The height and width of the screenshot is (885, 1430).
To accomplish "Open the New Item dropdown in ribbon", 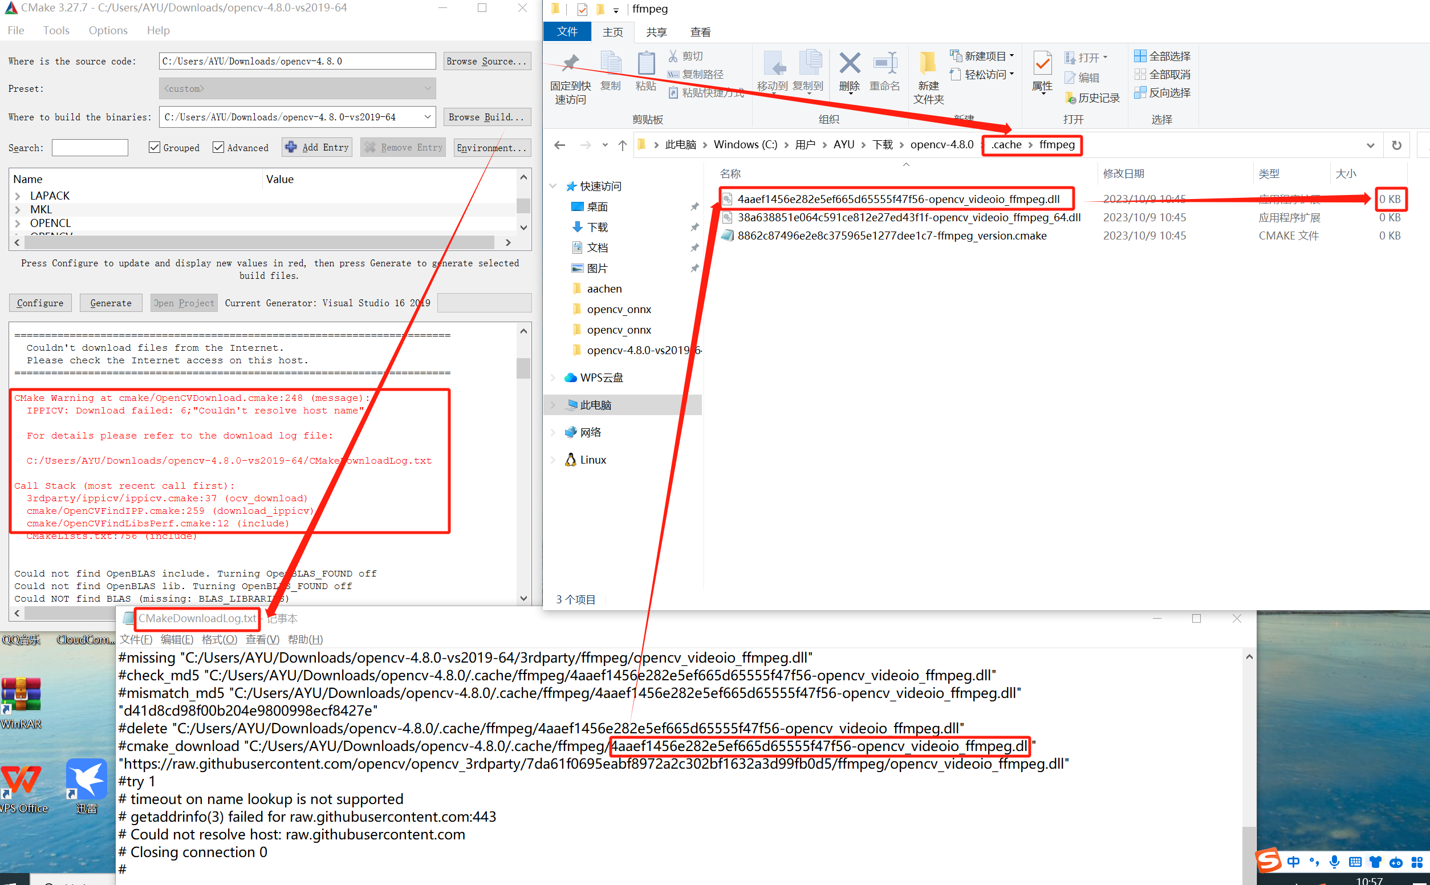I will tap(1011, 56).
